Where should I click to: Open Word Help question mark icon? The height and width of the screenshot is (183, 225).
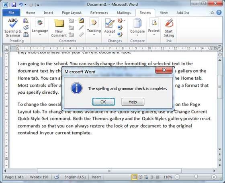tap(219, 12)
